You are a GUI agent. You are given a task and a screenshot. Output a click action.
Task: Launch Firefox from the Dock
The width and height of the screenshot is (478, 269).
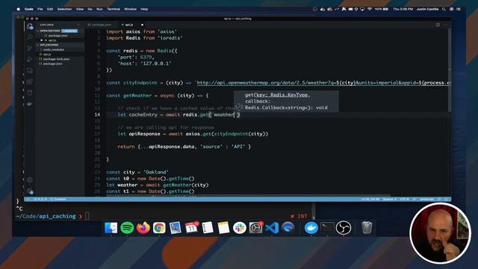143,227
